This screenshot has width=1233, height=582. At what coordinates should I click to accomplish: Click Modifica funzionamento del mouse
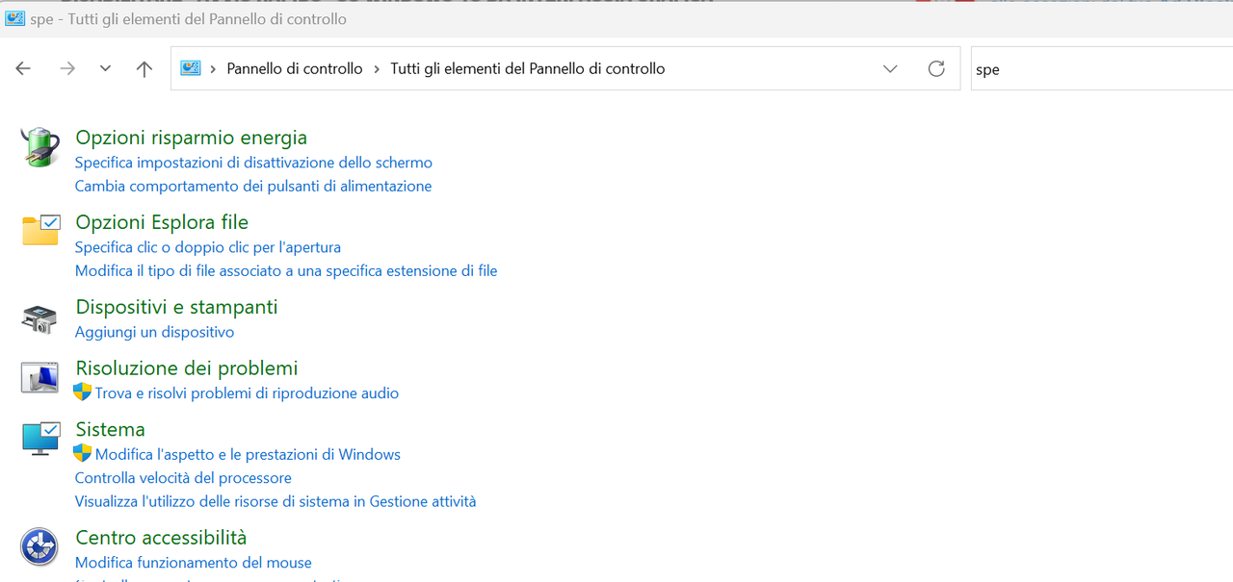[x=194, y=563]
